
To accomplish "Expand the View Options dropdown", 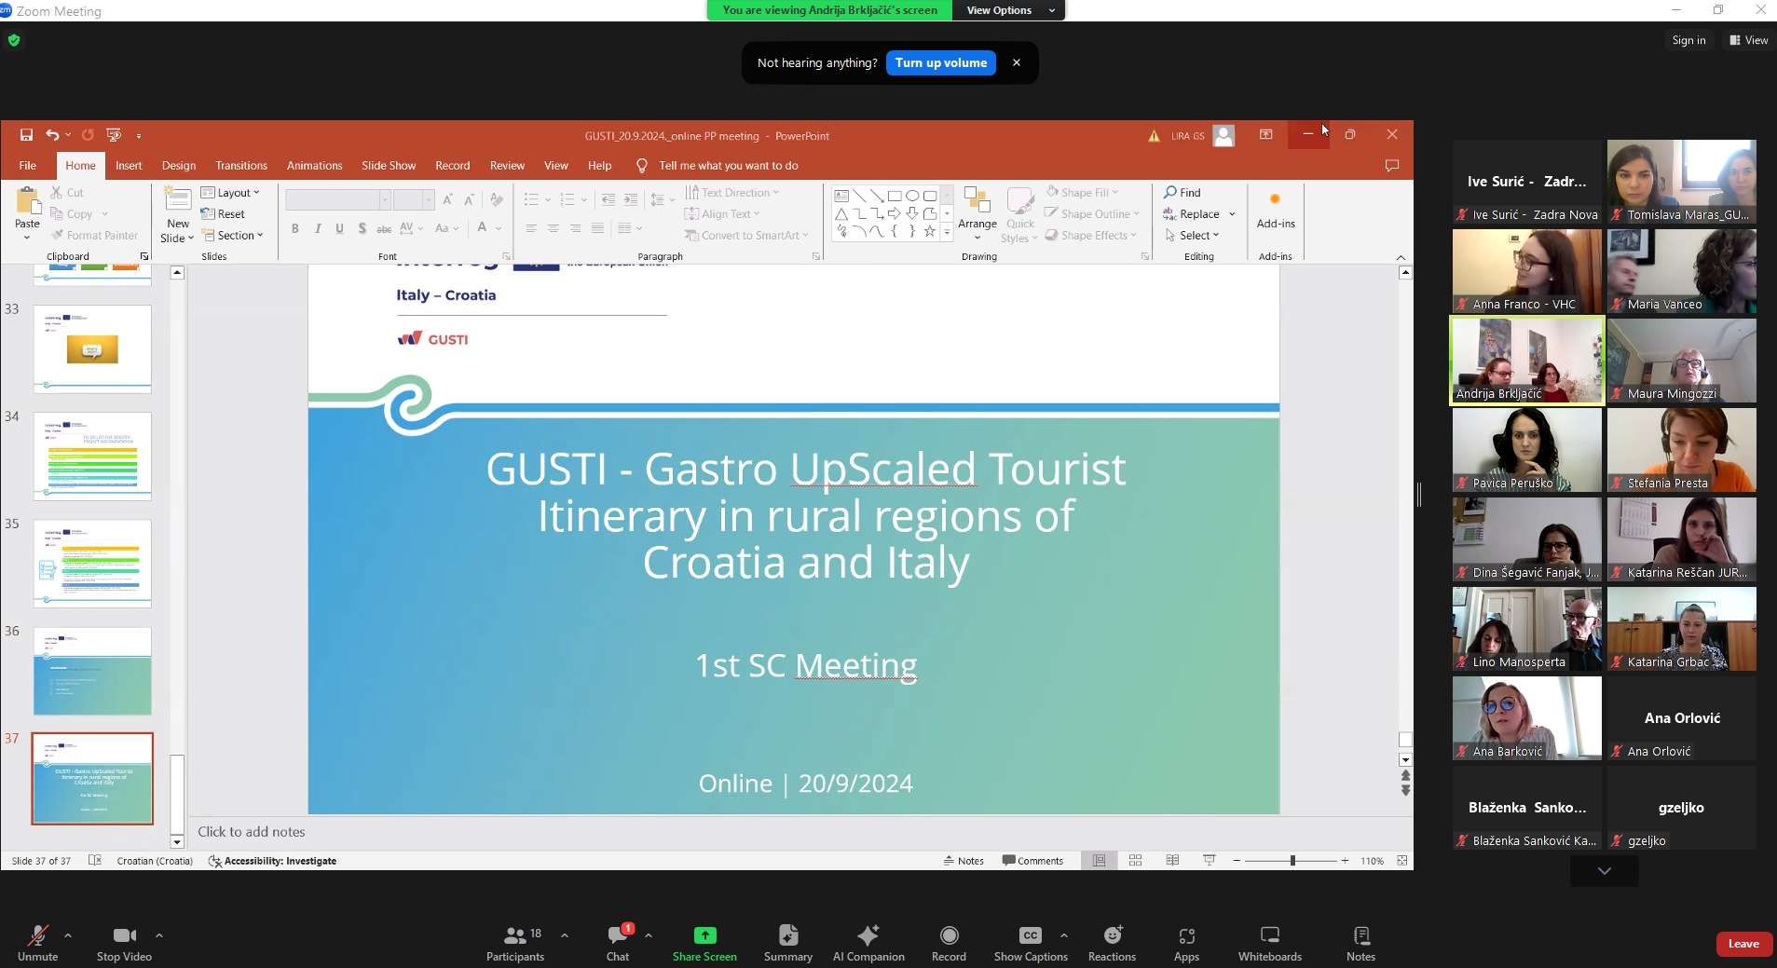I will coord(1009,10).
